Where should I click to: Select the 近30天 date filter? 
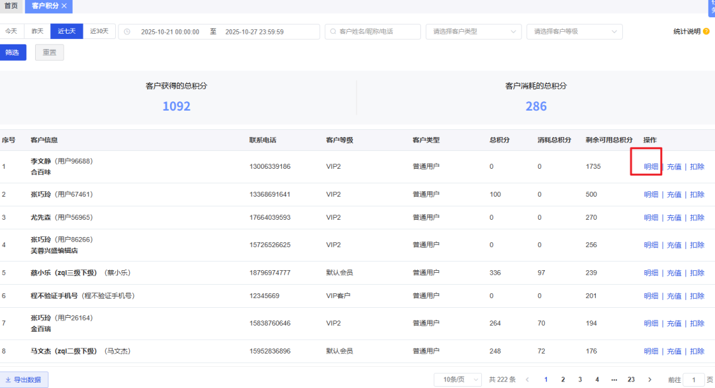pyautogui.click(x=98, y=31)
